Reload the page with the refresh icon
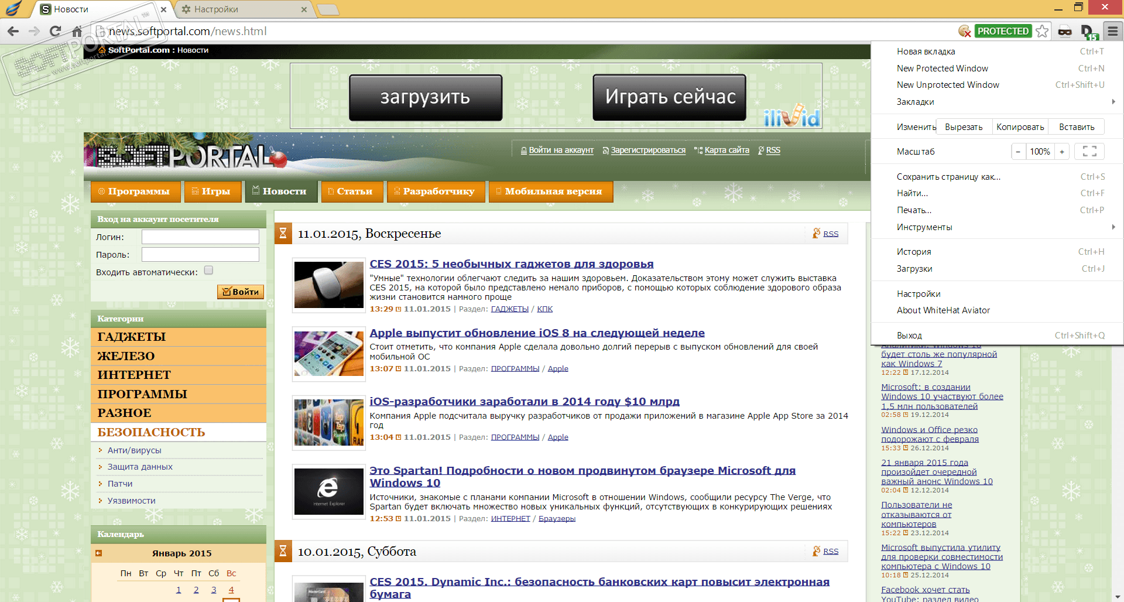This screenshot has width=1124, height=602. [x=56, y=31]
